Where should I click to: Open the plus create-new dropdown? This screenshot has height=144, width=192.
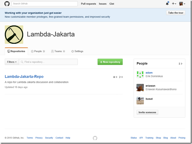174,4
